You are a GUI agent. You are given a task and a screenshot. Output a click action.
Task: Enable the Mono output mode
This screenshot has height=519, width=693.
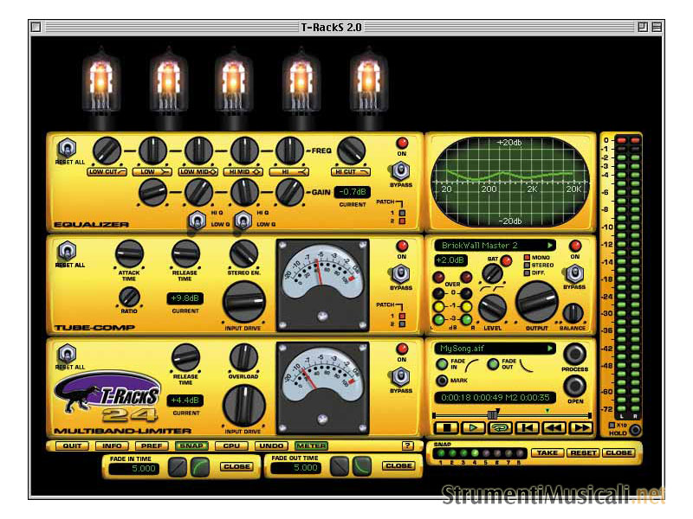(526, 258)
